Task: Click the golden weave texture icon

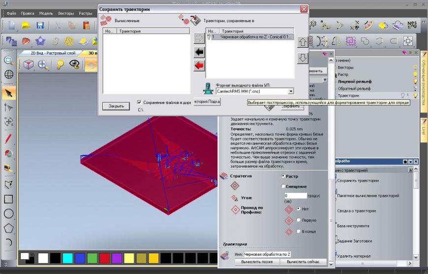Action: click(69, 41)
